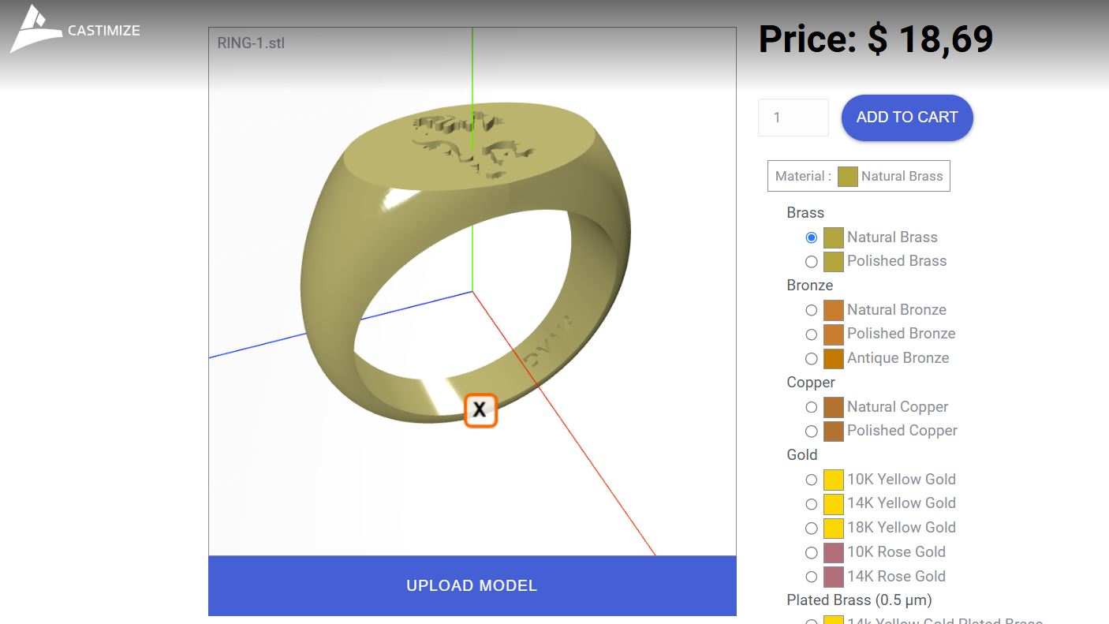Viewport: 1109px width, 624px height.
Task: Click the Upload Model button
Action: (x=472, y=585)
